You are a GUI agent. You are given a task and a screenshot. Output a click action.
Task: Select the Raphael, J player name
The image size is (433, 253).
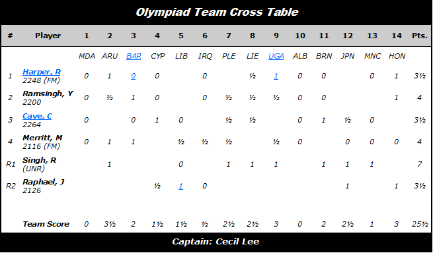pos(44,182)
